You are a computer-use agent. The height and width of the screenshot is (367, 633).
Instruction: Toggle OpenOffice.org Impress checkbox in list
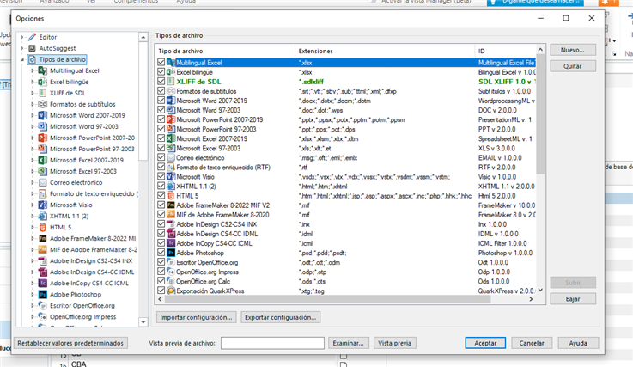[x=161, y=272]
